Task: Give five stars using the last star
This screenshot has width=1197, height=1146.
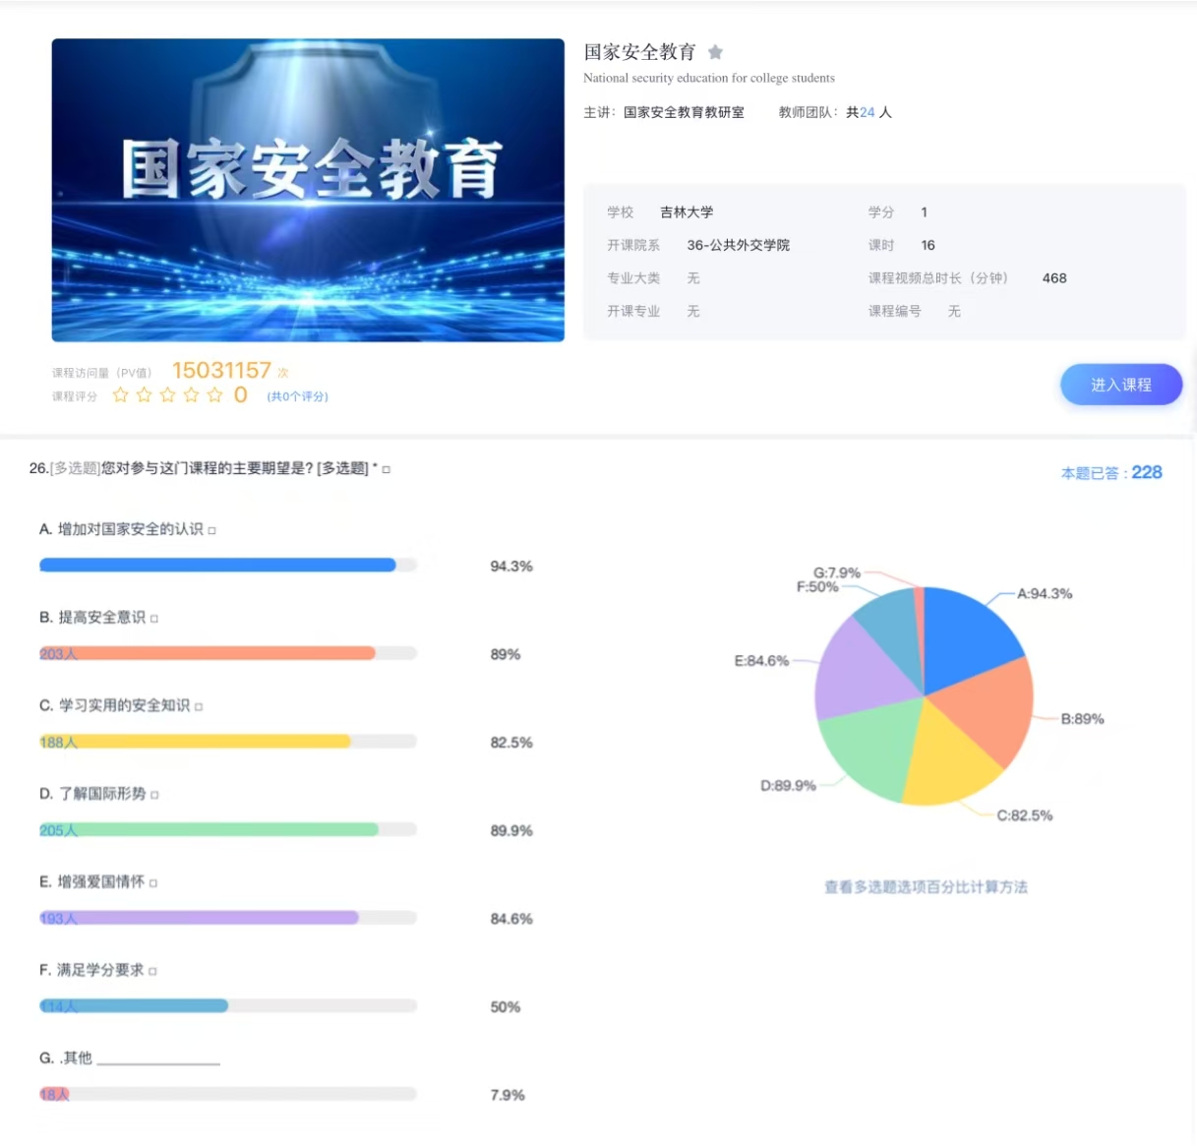Action: coord(214,395)
